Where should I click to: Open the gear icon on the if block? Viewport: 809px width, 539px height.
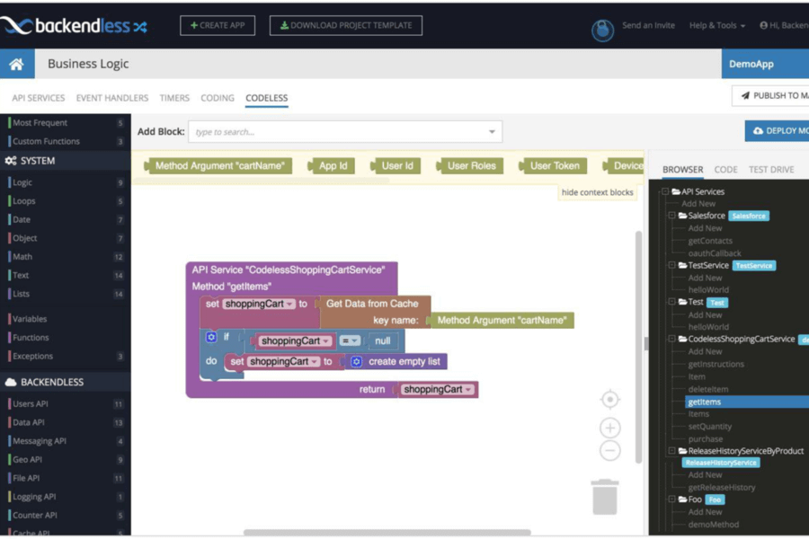[x=211, y=338]
